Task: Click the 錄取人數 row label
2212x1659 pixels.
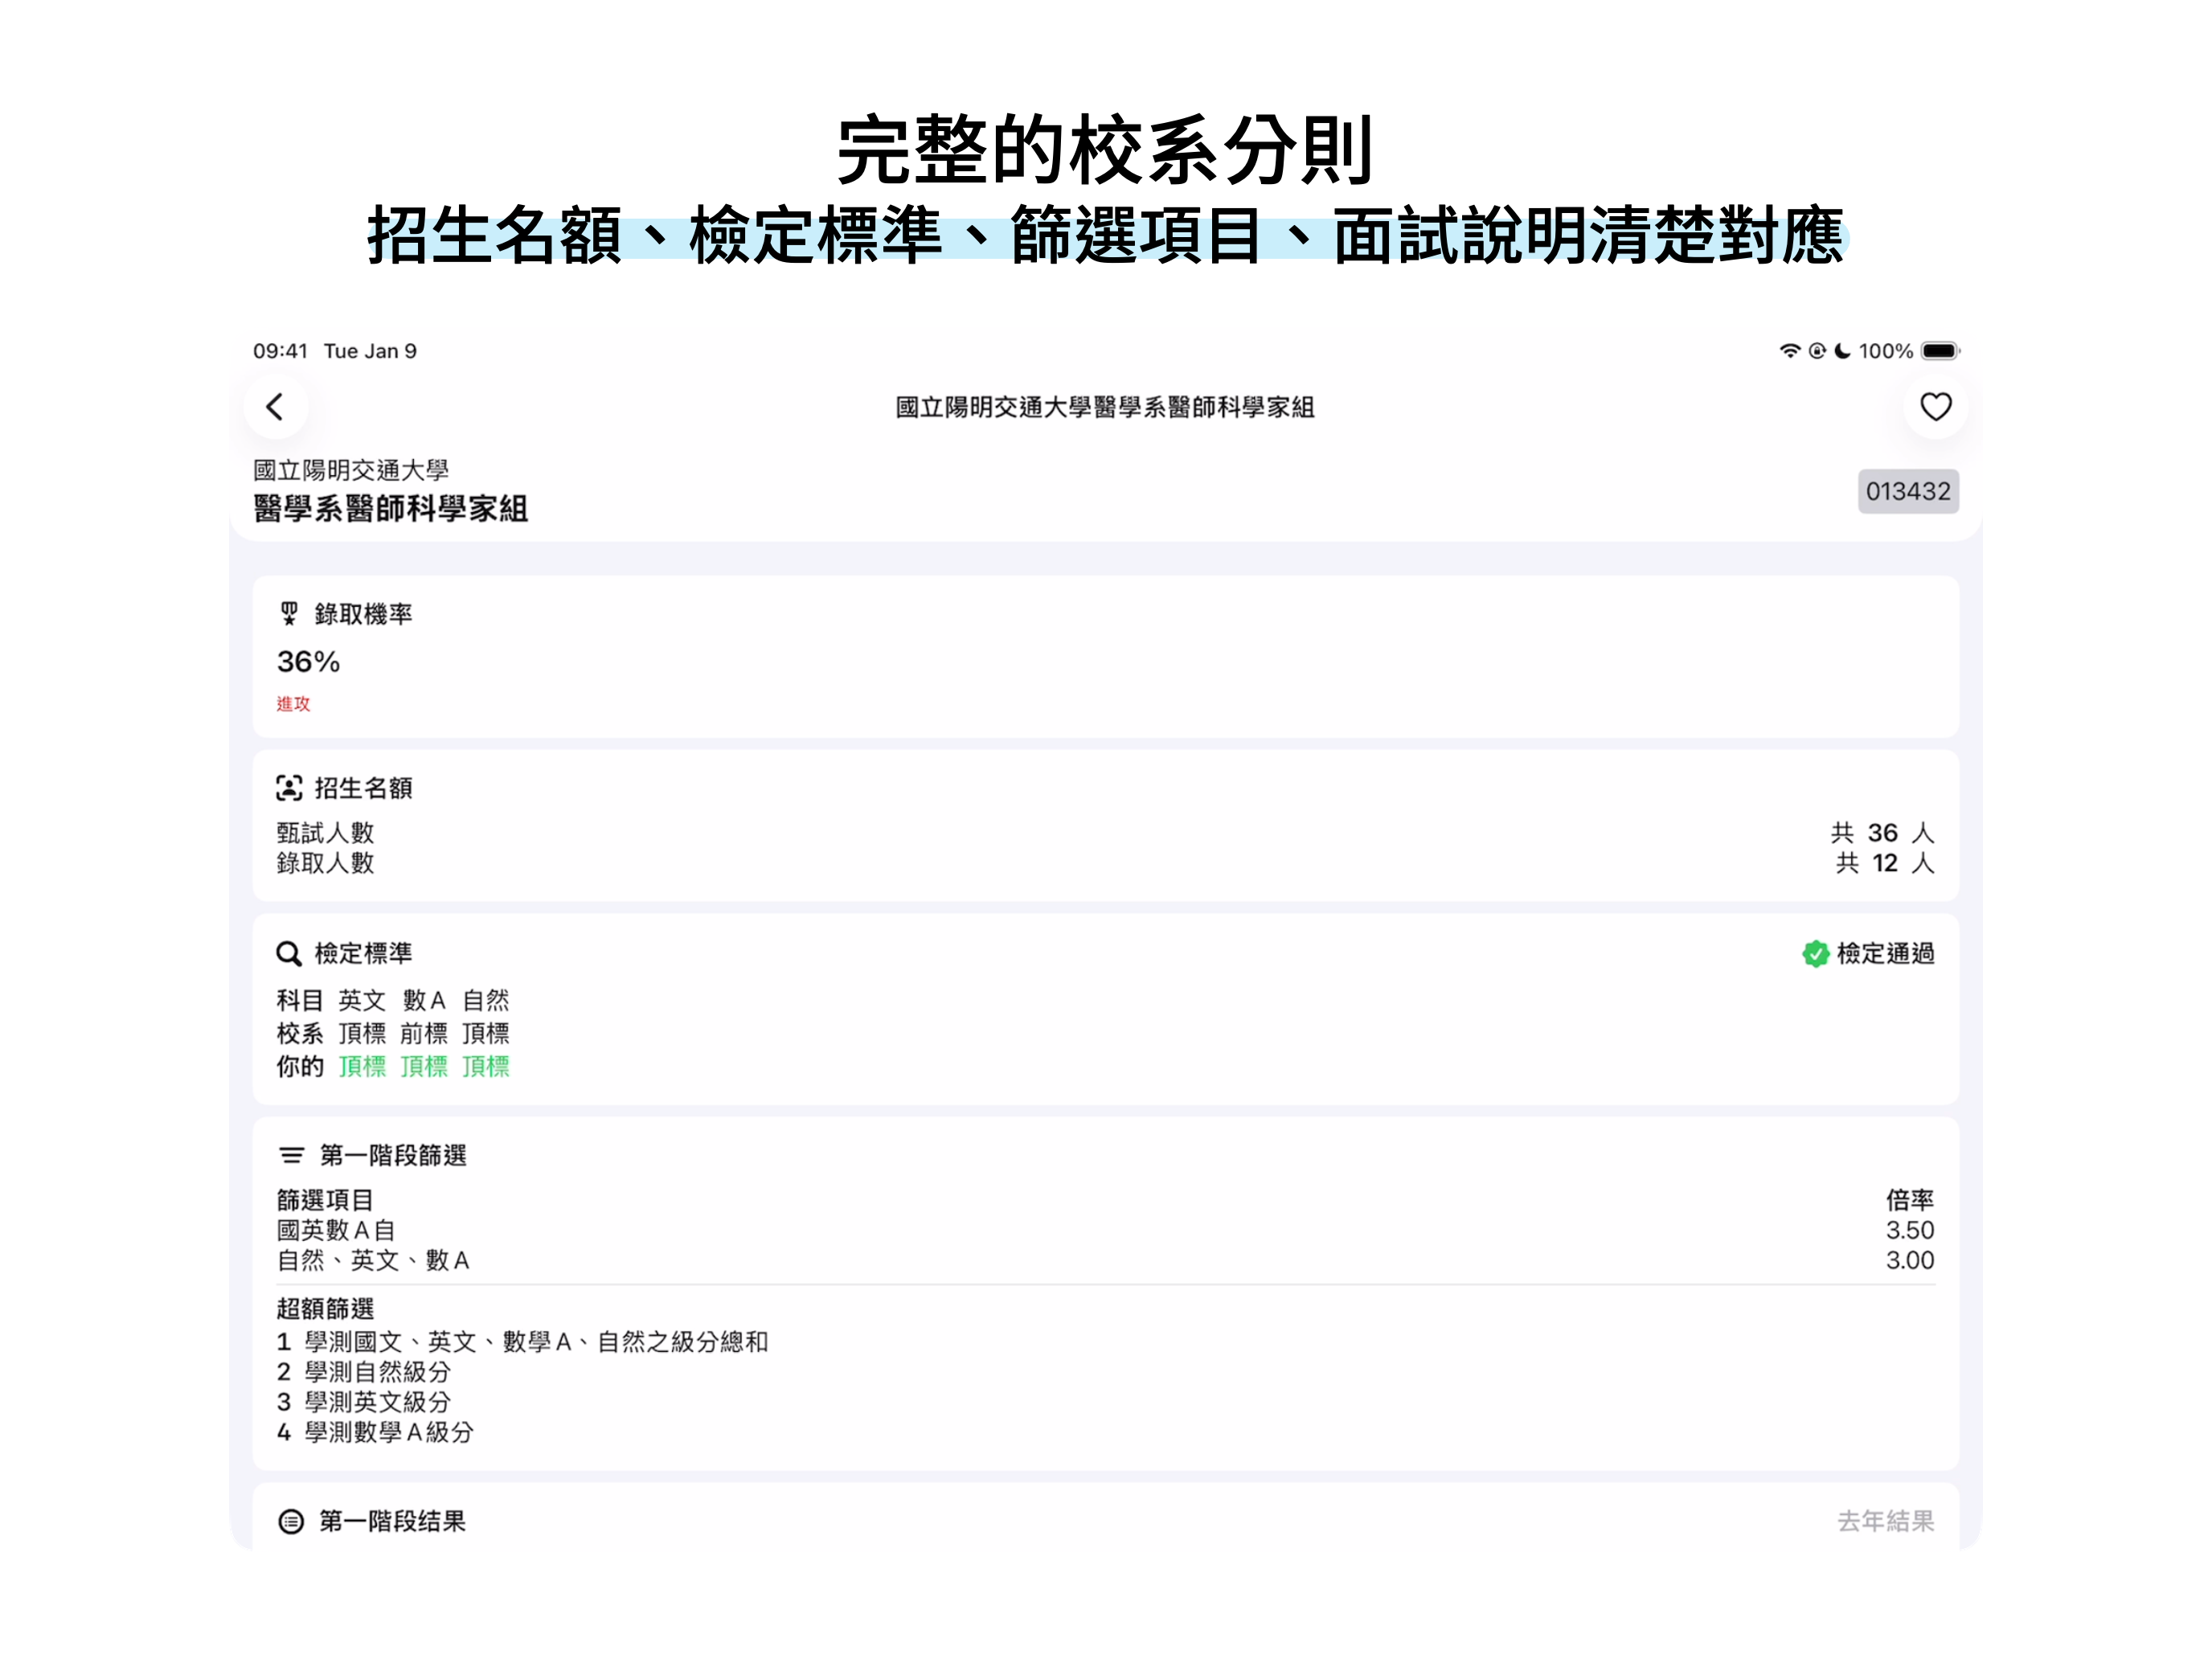Action: point(325,863)
